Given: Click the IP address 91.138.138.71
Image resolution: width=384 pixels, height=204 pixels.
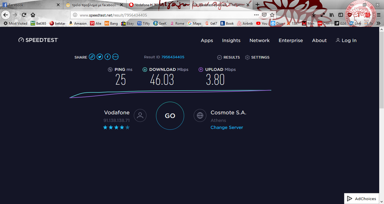Looking at the screenshot, I should coord(117,120).
